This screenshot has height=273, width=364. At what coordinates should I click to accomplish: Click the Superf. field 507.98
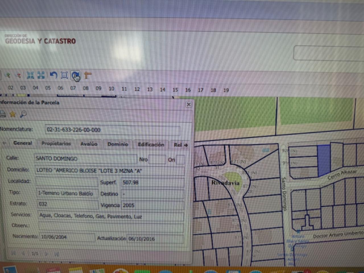click(153, 183)
